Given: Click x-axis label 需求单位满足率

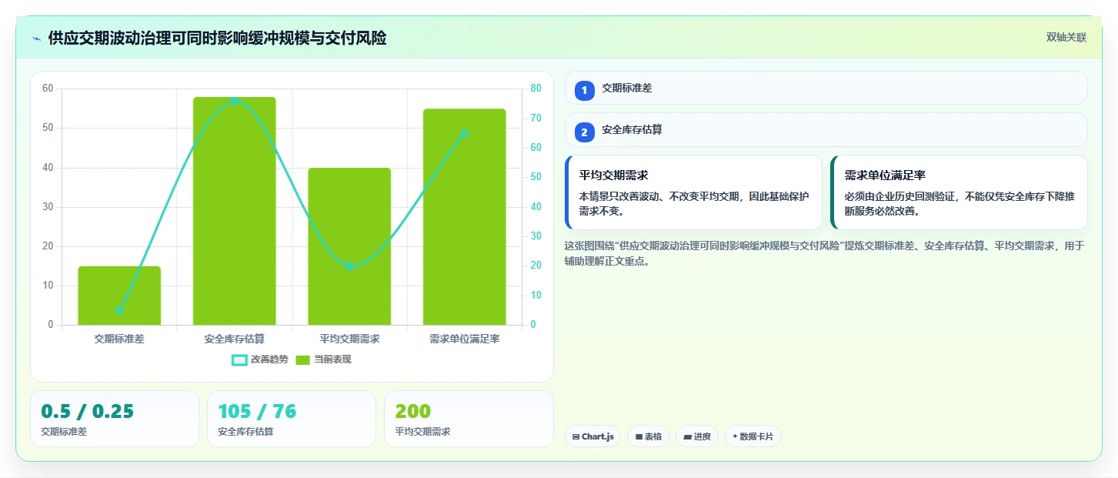Looking at the screenshot, I should [x=465, y=339].
